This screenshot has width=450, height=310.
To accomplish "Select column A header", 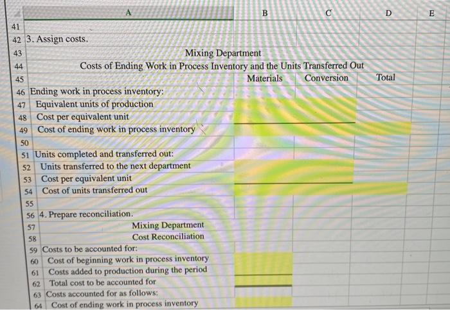I will (x=129, y=13).
